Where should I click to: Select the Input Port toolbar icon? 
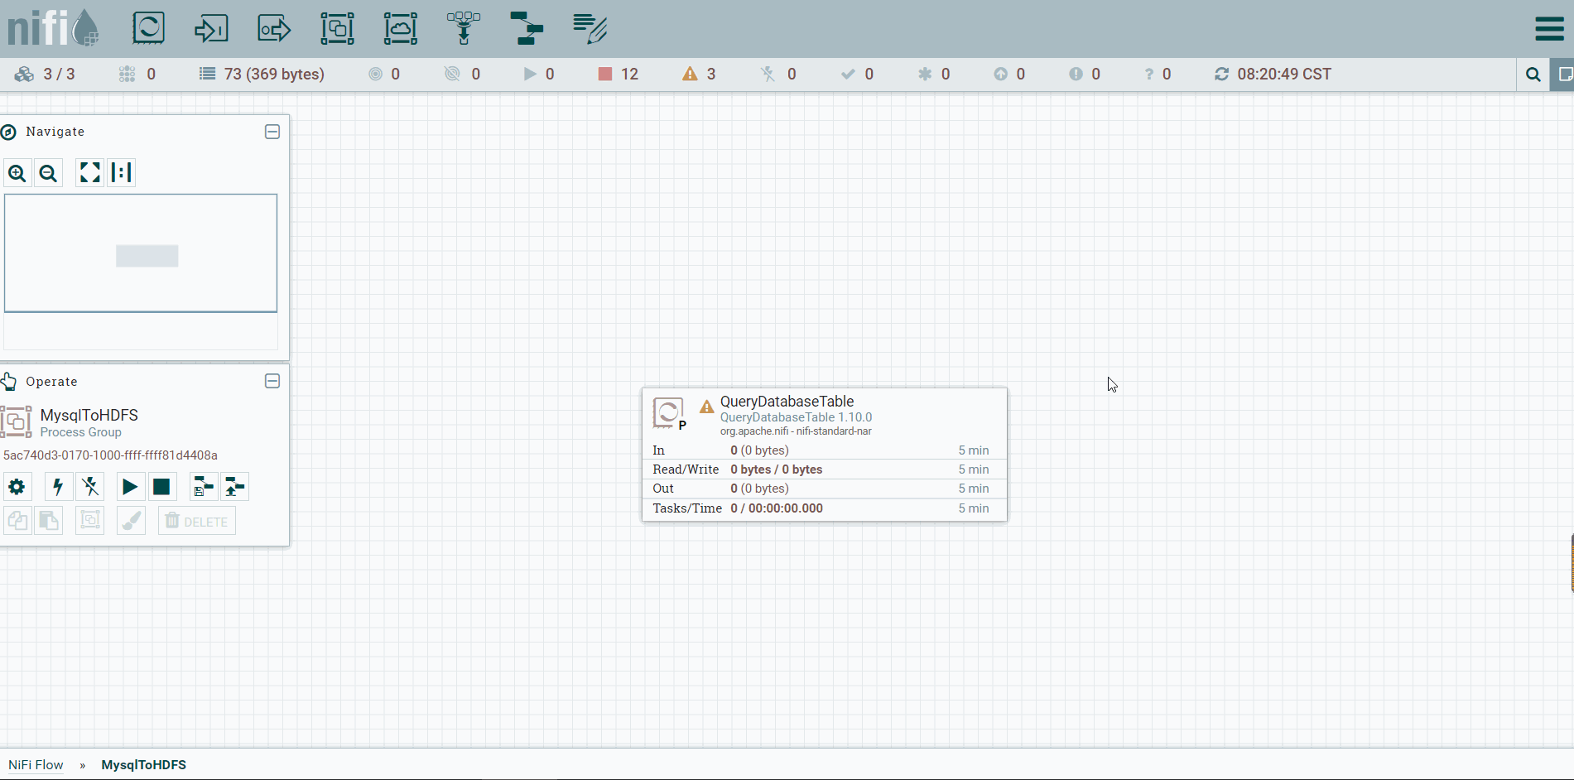[211, 28]
